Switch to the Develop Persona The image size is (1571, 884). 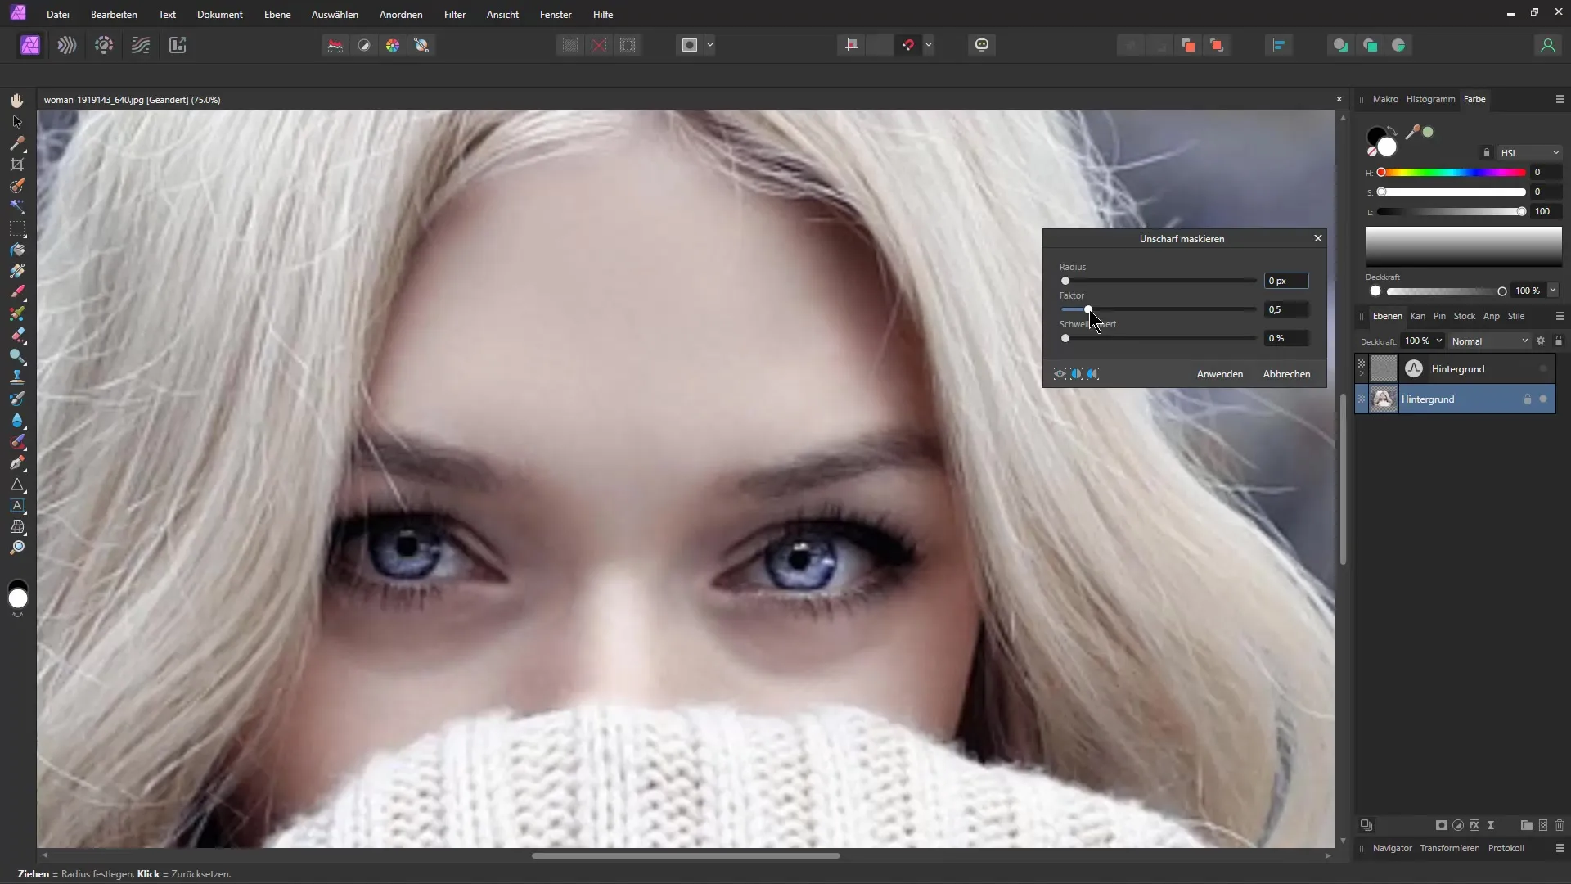(x=104, y=45)
